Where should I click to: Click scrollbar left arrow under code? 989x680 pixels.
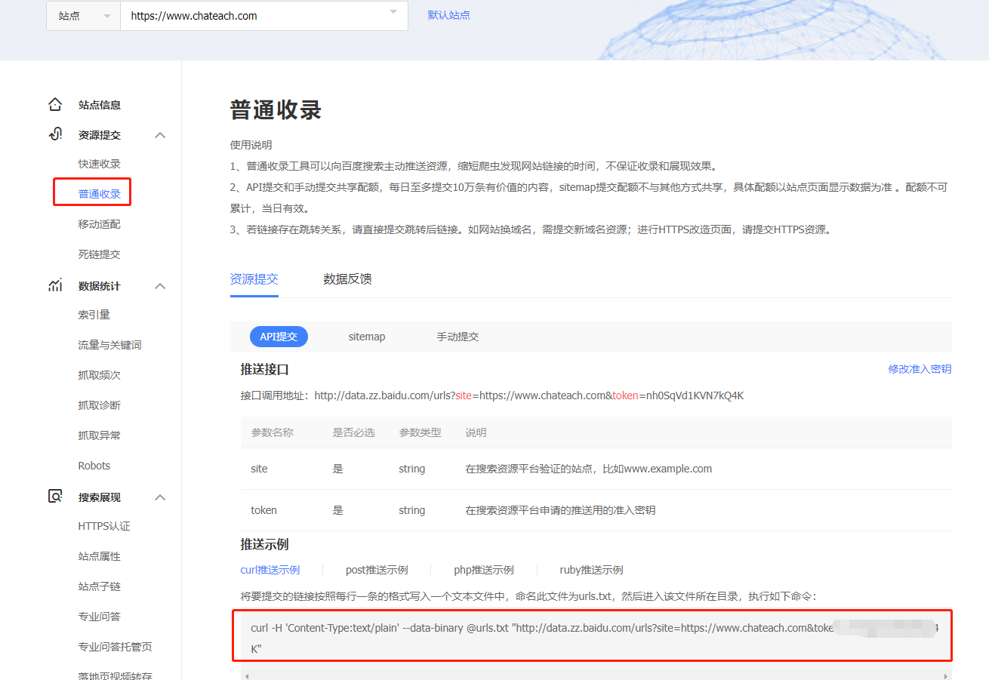[246, 675]
